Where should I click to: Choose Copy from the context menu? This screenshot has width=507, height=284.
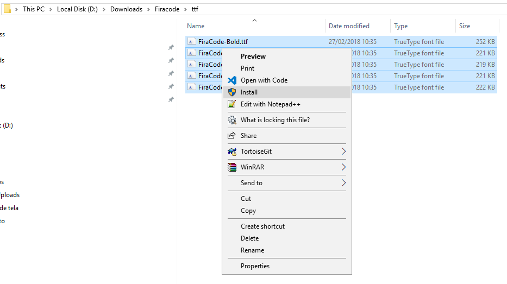pos(286,210)
